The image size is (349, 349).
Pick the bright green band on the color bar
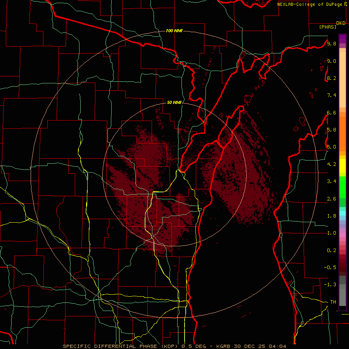[342, 187]
